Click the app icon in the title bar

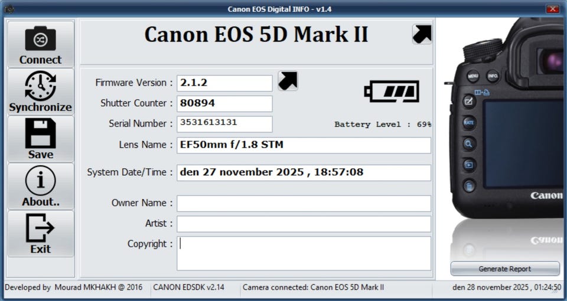[x=9, y=9]
